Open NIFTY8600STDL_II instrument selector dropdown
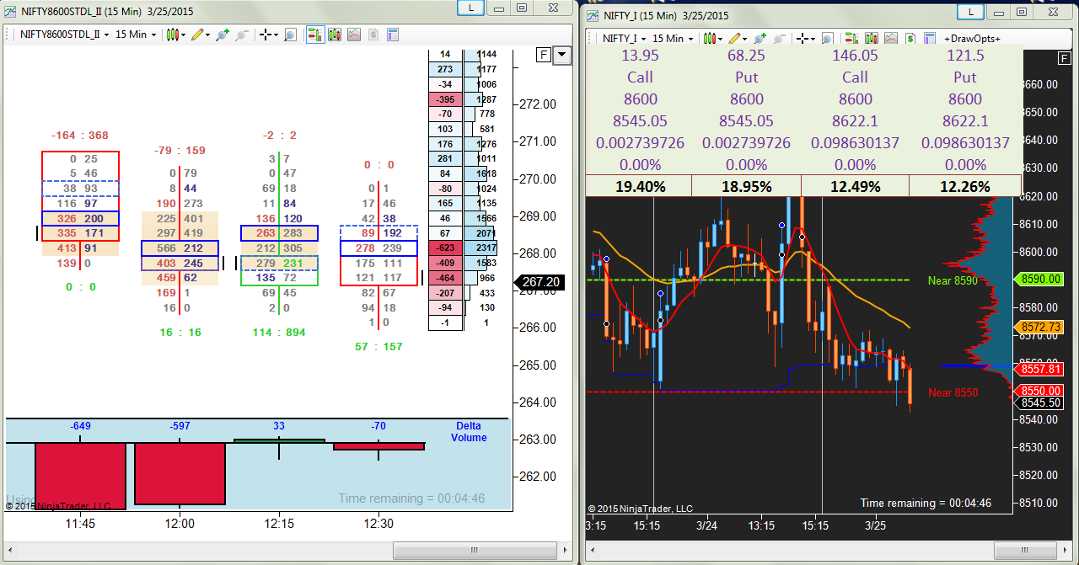 [x=64, y=35]
